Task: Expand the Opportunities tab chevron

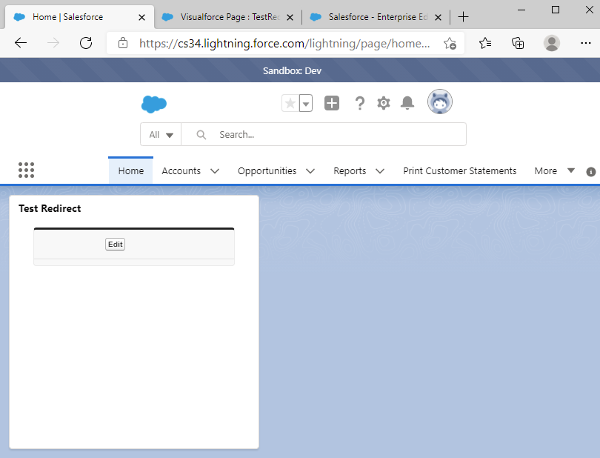Action: [x=310, y=171]
